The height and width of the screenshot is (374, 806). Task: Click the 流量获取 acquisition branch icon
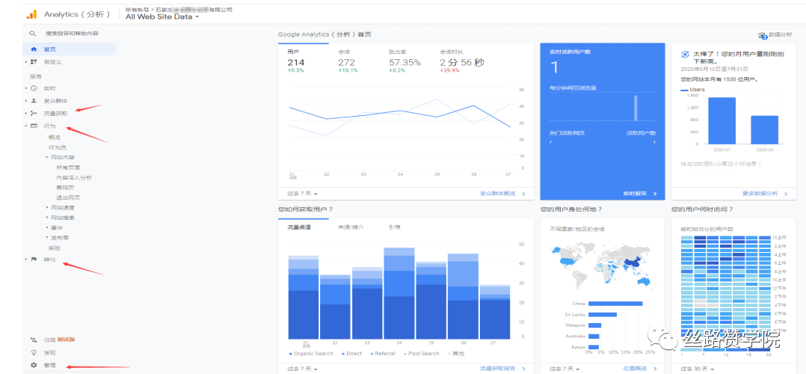[34, 113]
